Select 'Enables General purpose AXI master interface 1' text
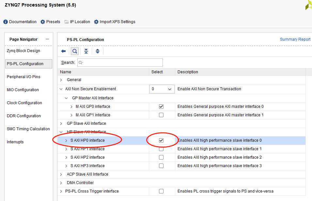 221,115
